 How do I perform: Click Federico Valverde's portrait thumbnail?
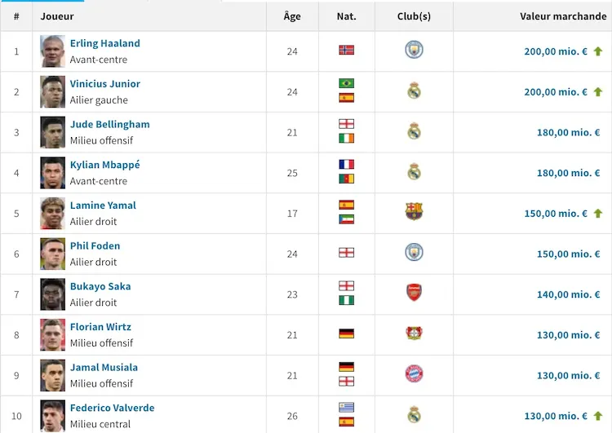point(53,415)
